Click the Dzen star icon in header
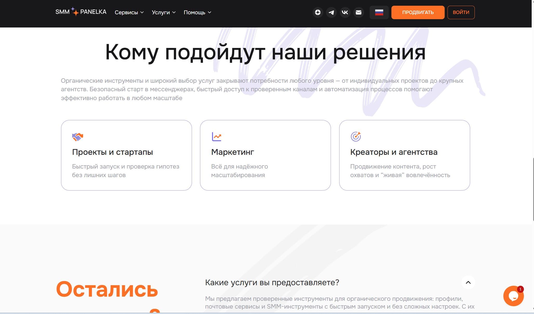 (318, 12)
